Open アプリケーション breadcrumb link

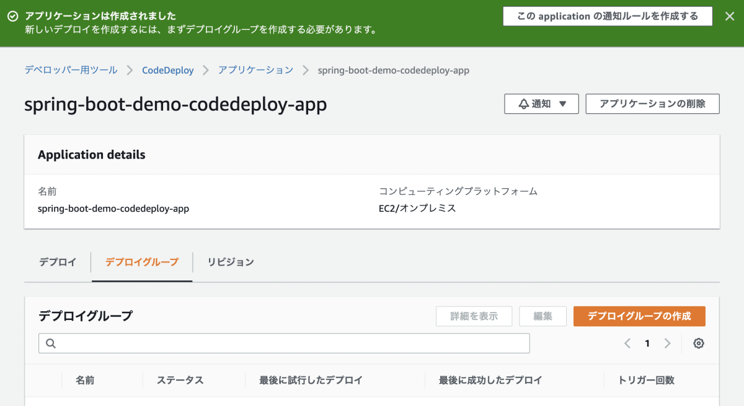(x=255, y=70)
